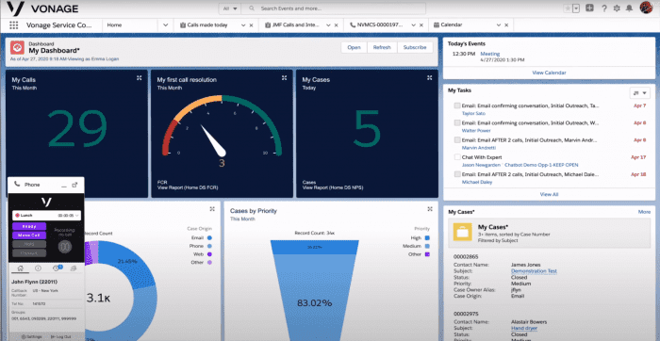Click the Web case origin legend swatch

point(209,254)
